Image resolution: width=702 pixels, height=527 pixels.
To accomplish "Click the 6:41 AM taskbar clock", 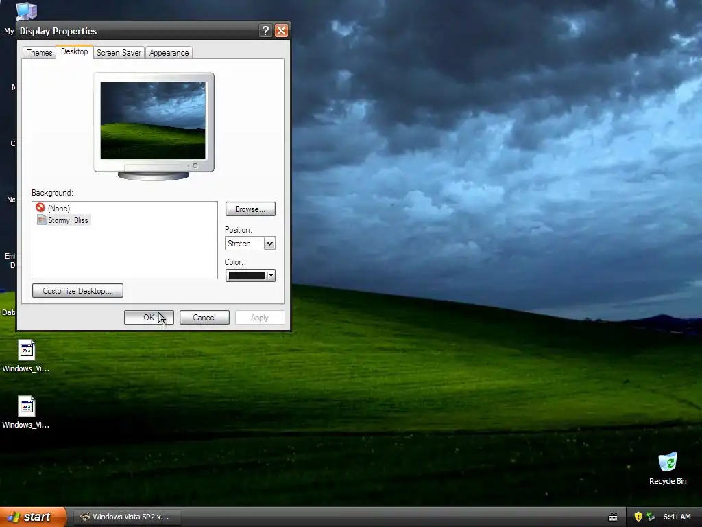I will [677, 517].
